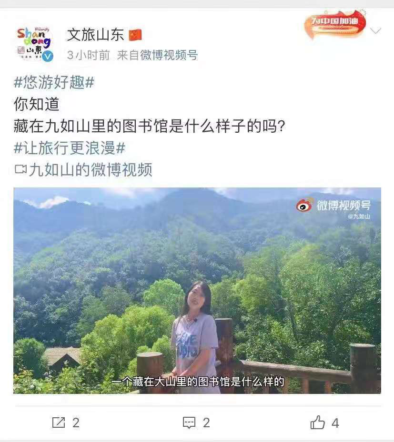Open 九如山的微博视频 link
This screenshot has height=442, width=394.
pos(91,170)
